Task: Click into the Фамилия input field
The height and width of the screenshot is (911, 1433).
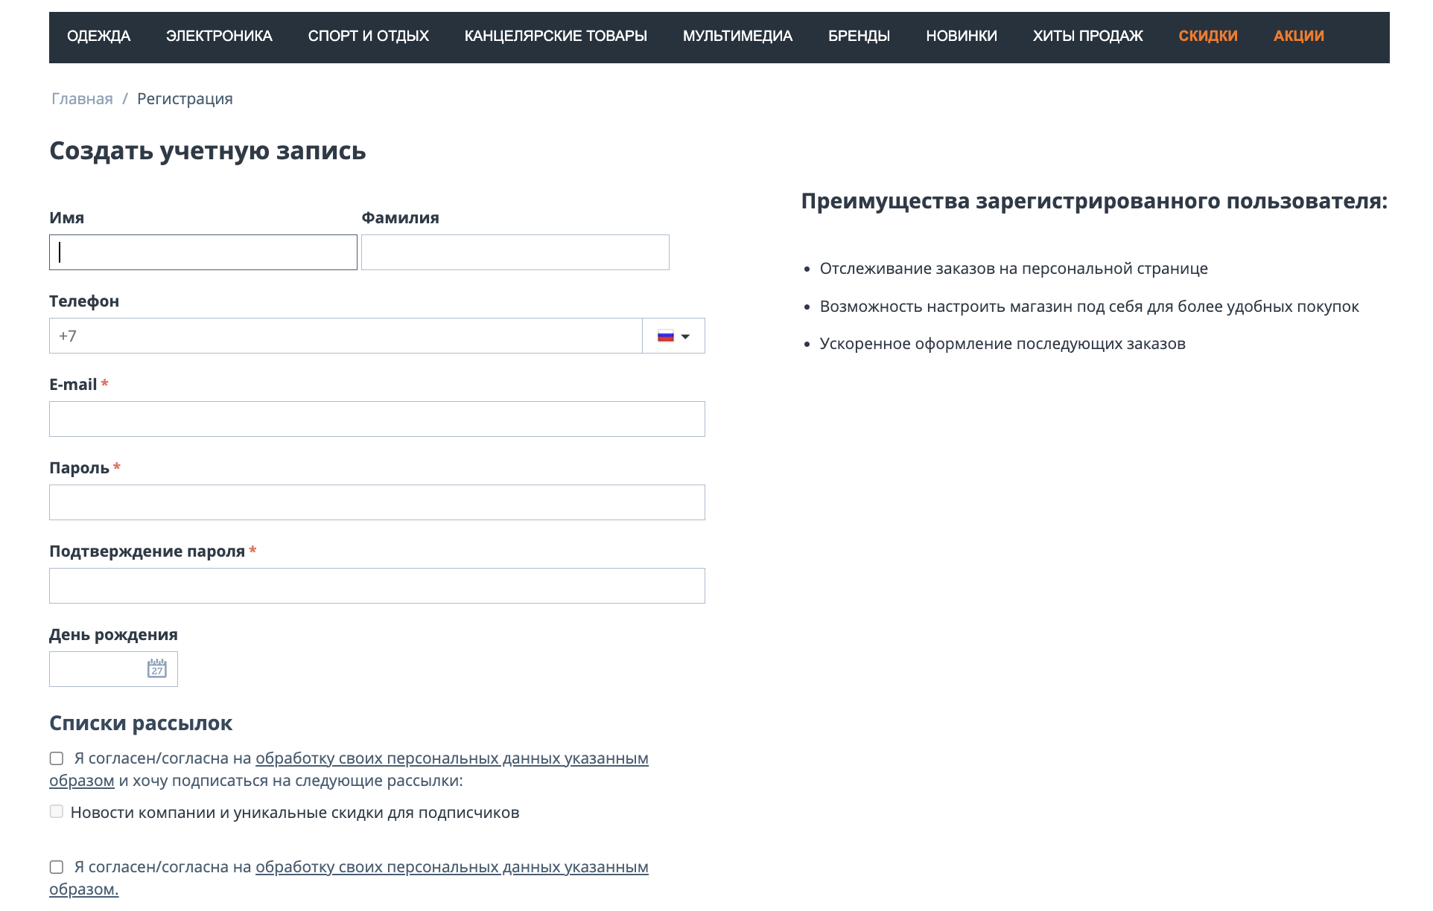Action: 515,252
